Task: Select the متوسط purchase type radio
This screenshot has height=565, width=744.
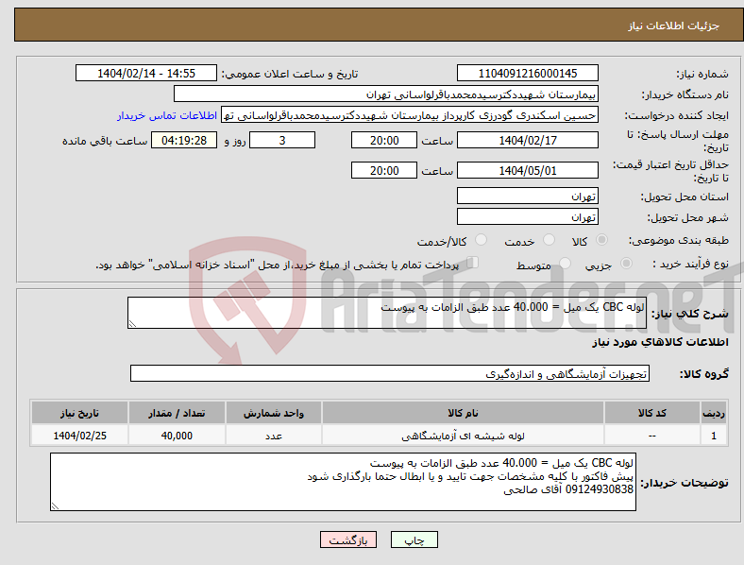Action: tap(565, 263)
